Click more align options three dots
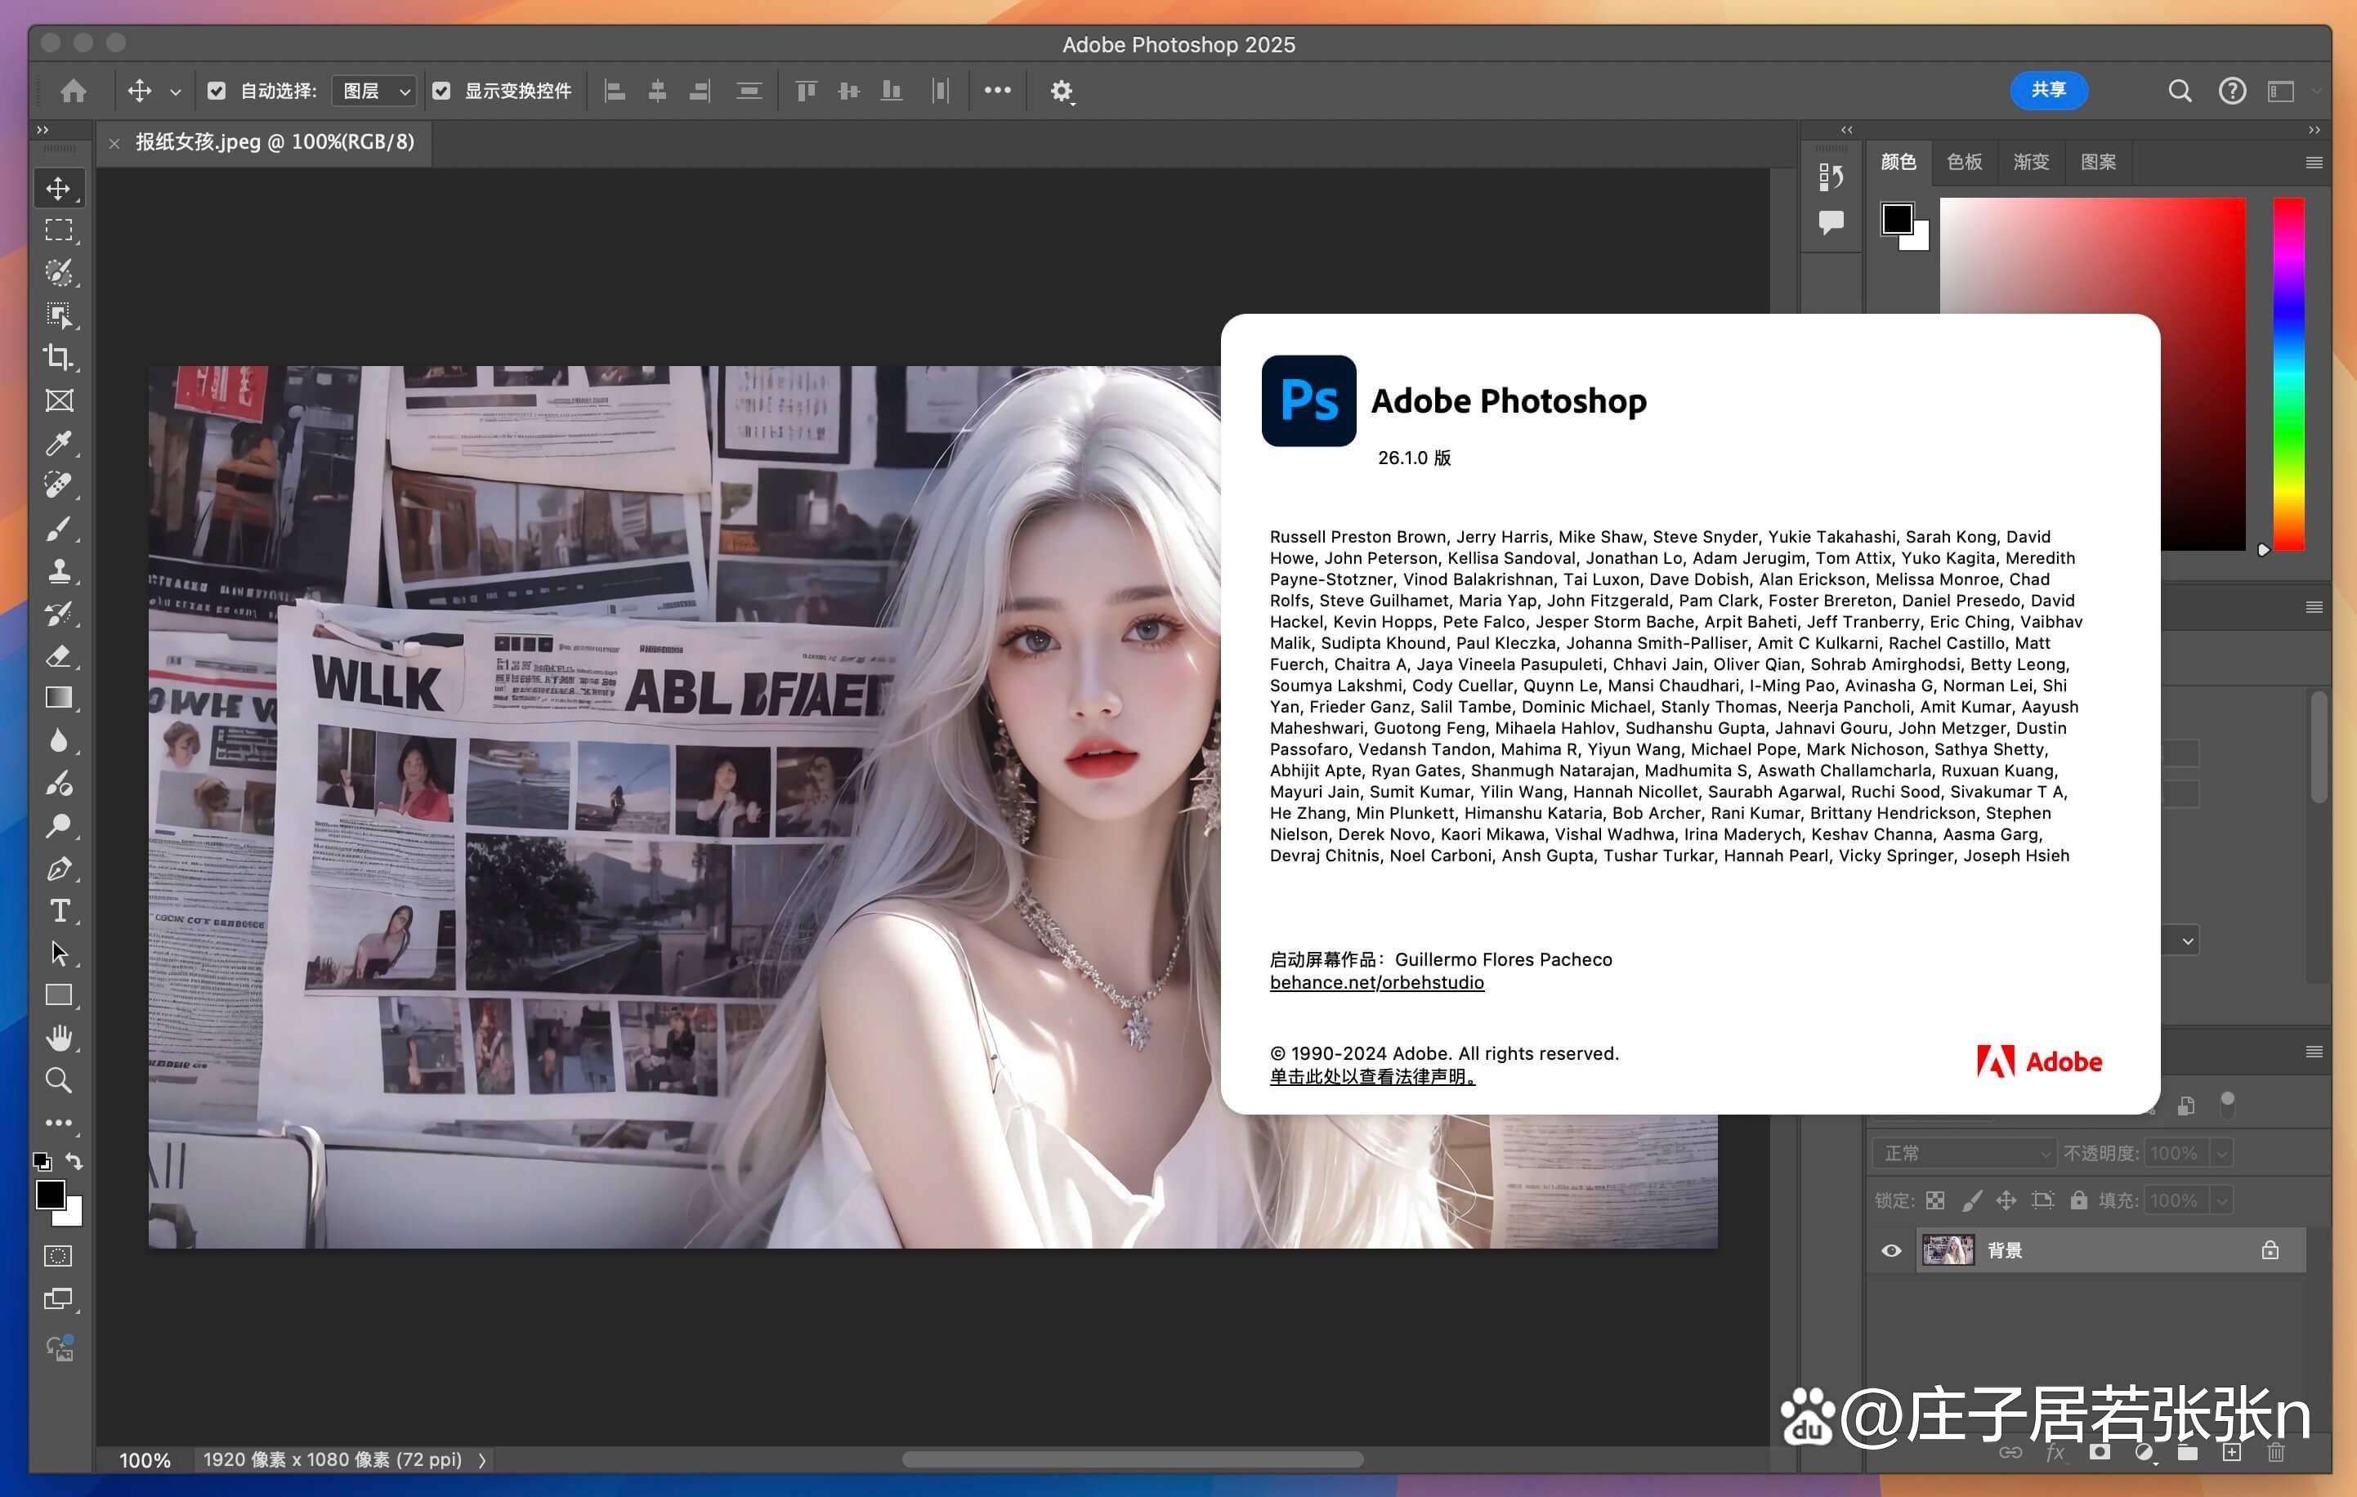 click(x=997, y=90)
